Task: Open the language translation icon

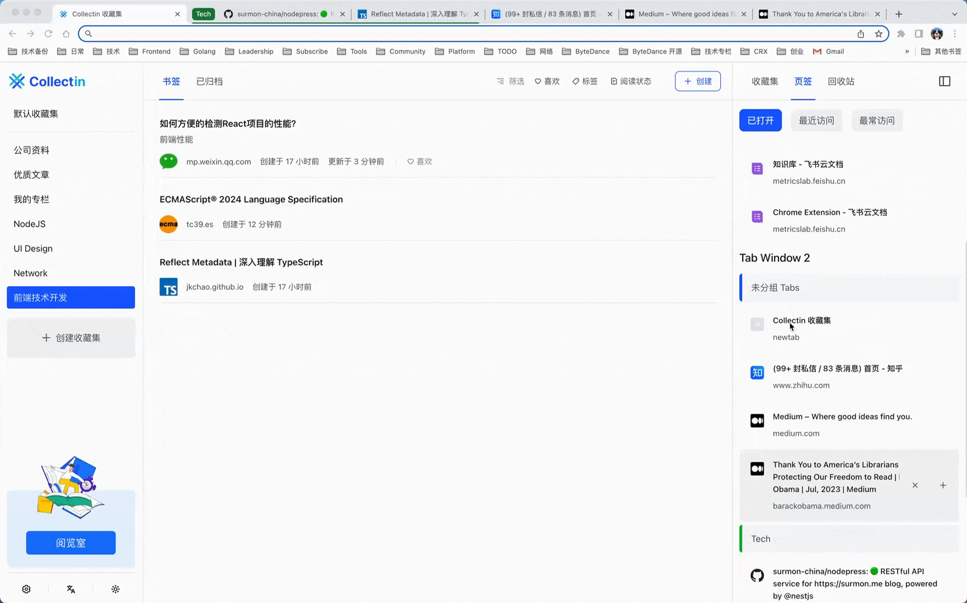Action: click(x=71, y=589)
